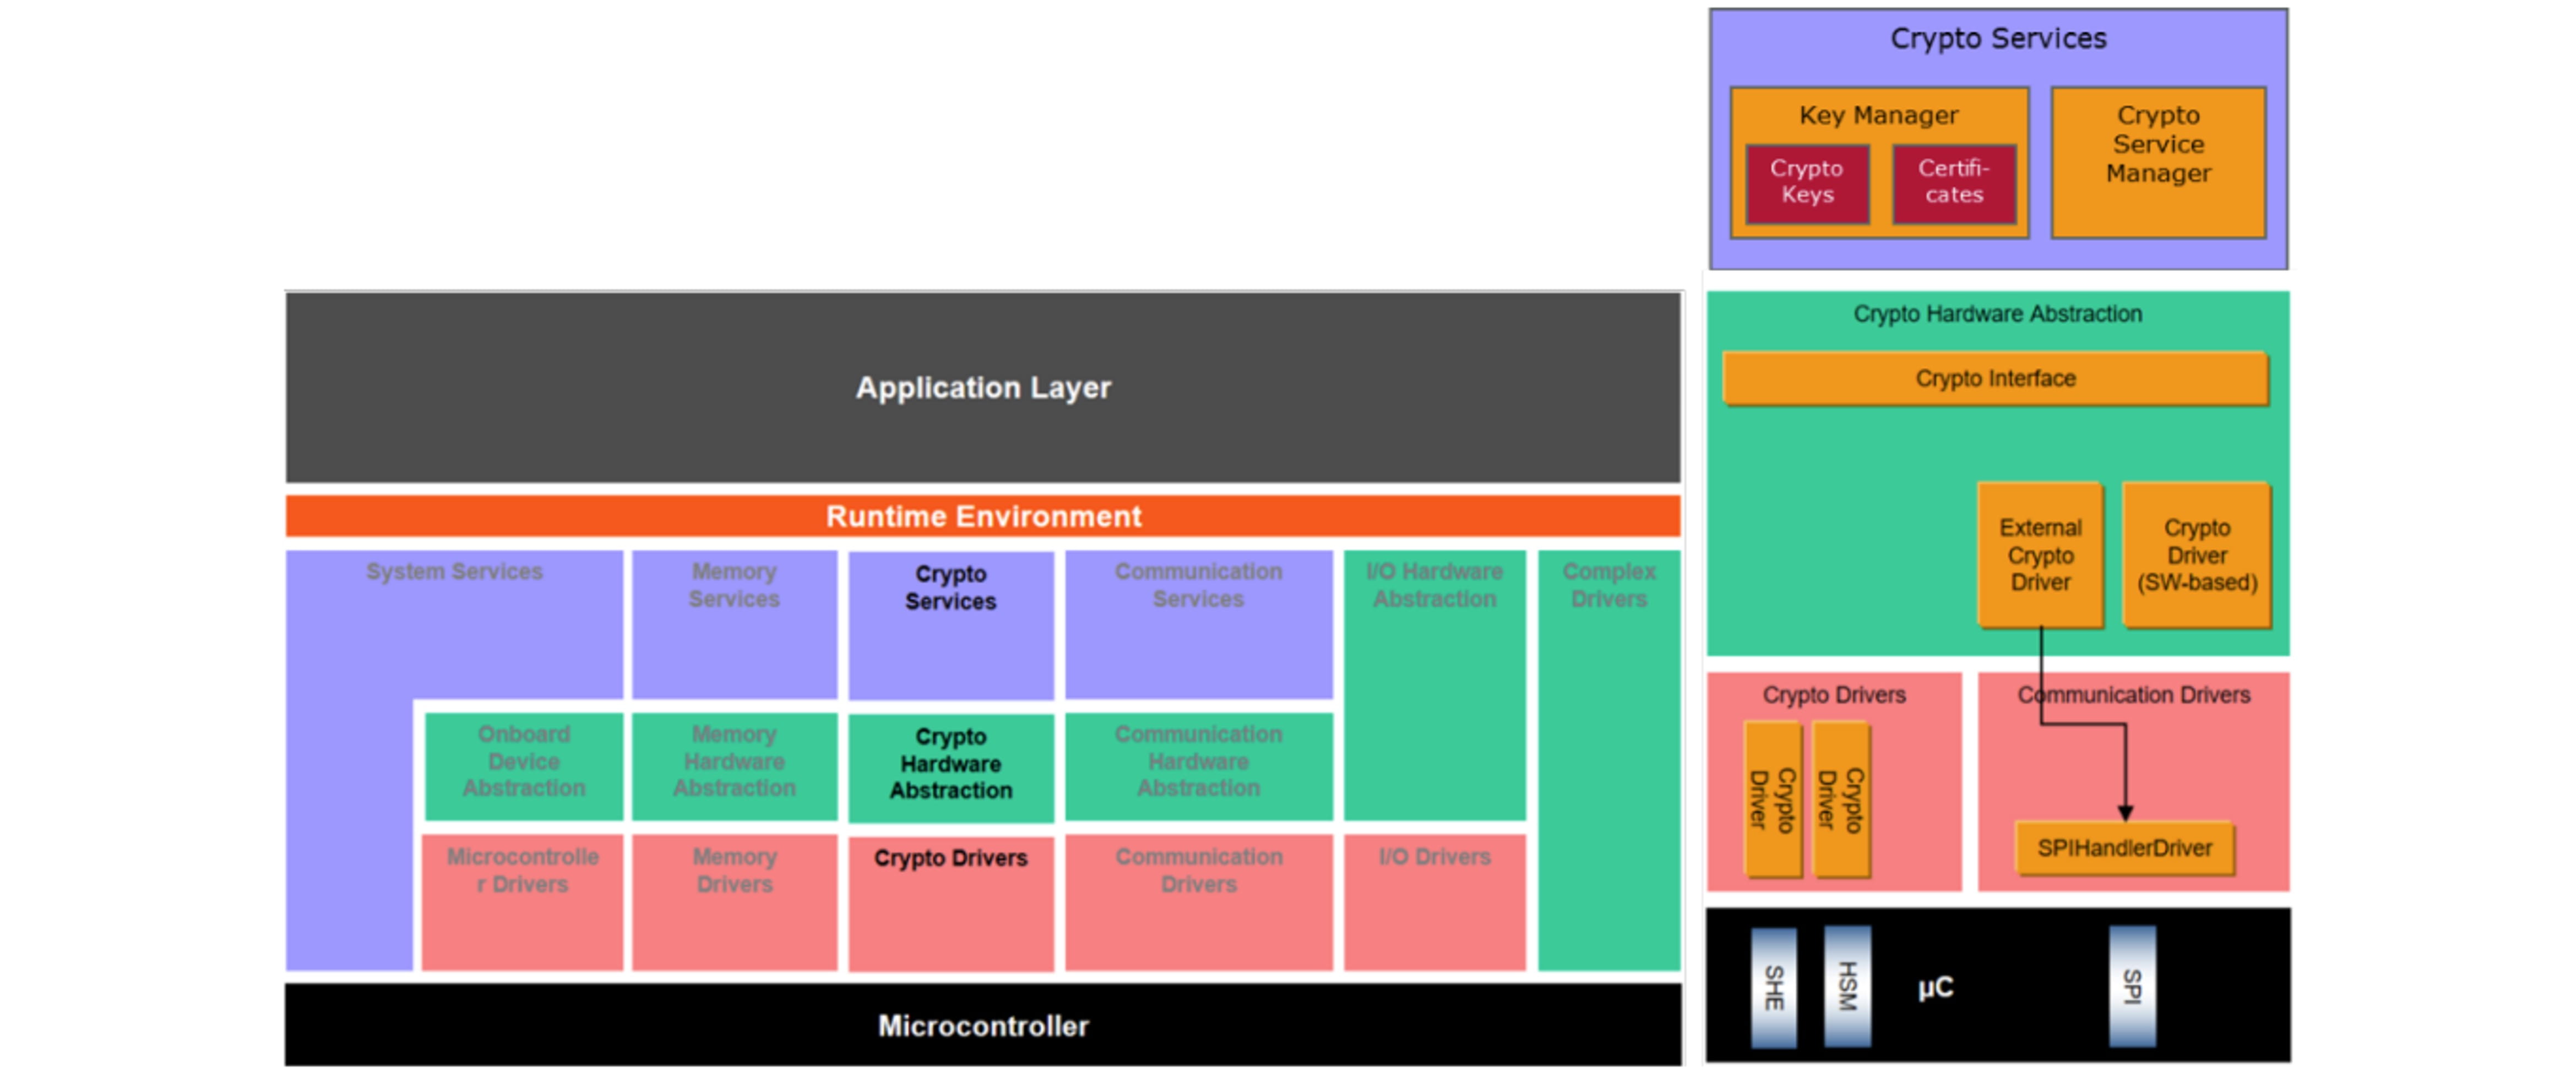Image resolution: width=2576 pixels, height=1074 pixels.
Task: Select the Runtime Environment bar
Action: pyautogui.click(x=982, y=517)
